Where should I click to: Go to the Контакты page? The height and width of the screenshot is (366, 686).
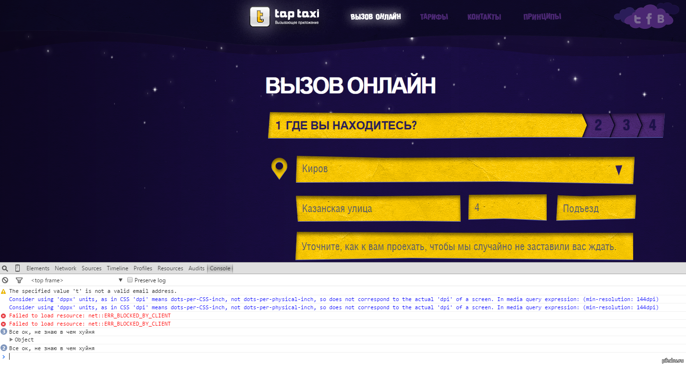[x=484, y=17]
